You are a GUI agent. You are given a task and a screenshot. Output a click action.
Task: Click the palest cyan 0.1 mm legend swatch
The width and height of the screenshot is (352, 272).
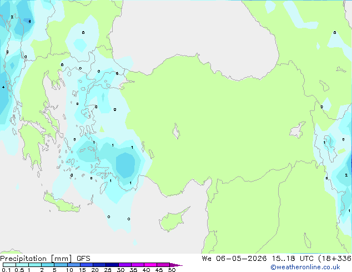pyautogui.click(x=9, y=265)
